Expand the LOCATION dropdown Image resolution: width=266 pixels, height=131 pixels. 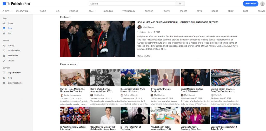tap(23, 11)
